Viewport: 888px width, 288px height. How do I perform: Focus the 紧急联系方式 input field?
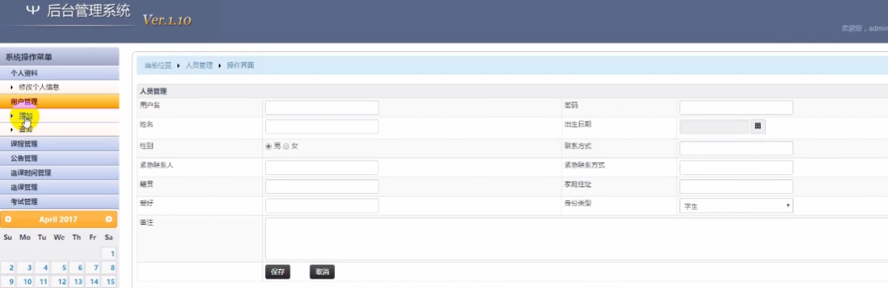(736, 168)
